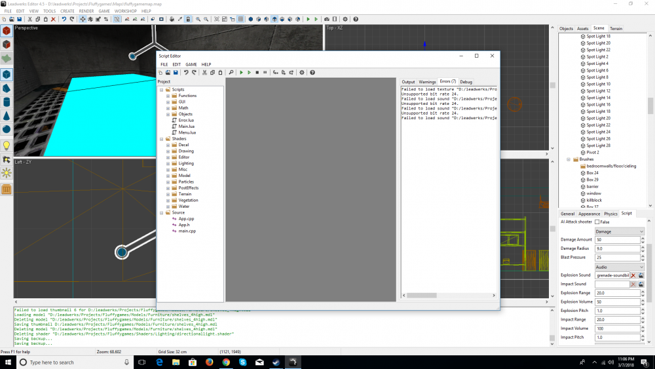Click the Damage Amount input field

pyautogui.click(x=617, y=240)
